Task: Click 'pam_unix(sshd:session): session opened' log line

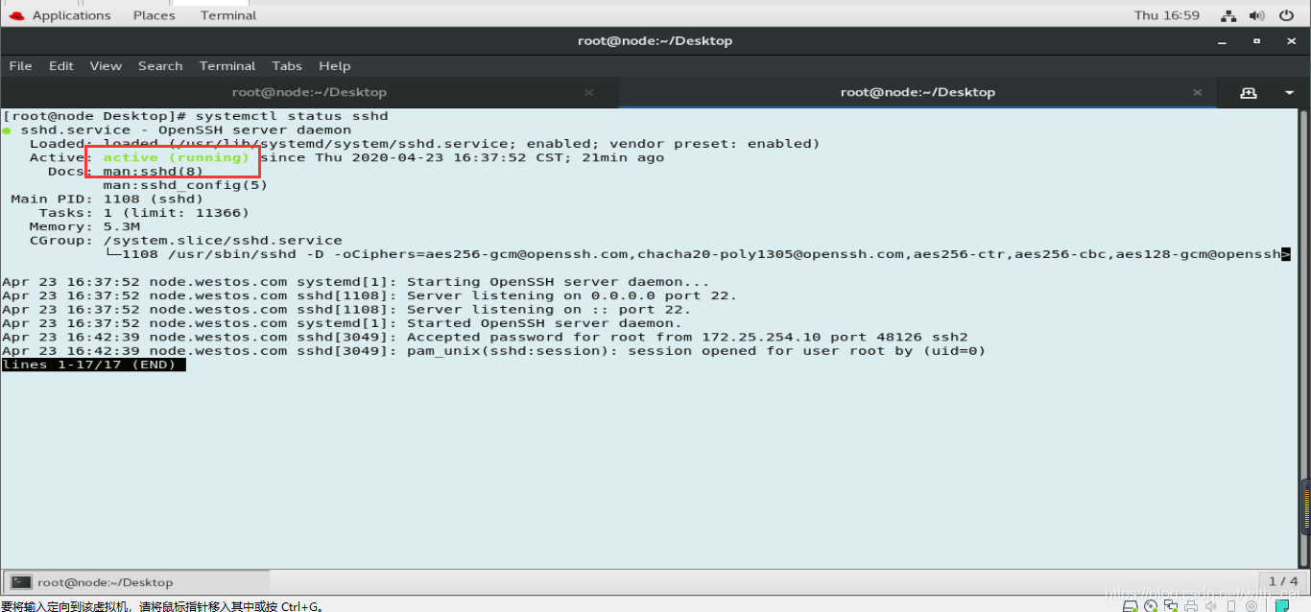Action: point(493,351)
